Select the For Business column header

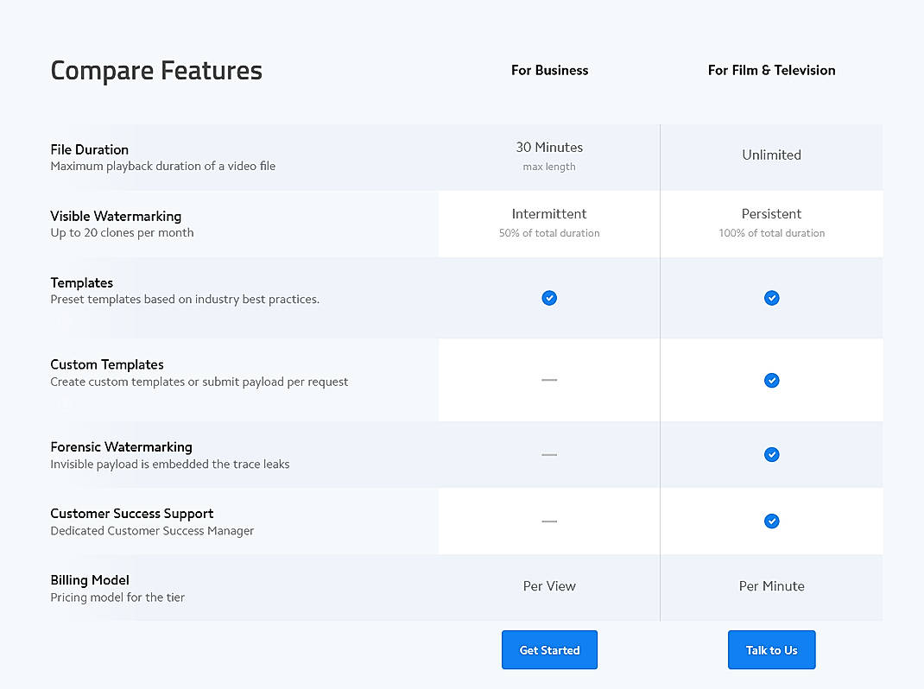pos(549,70)
